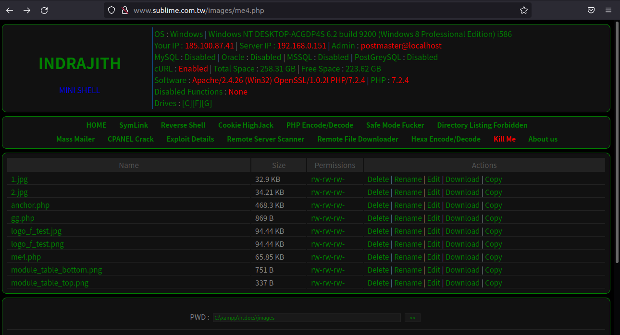Open the HOME menu item
This screenshot has height=335, width=620.
96,125
